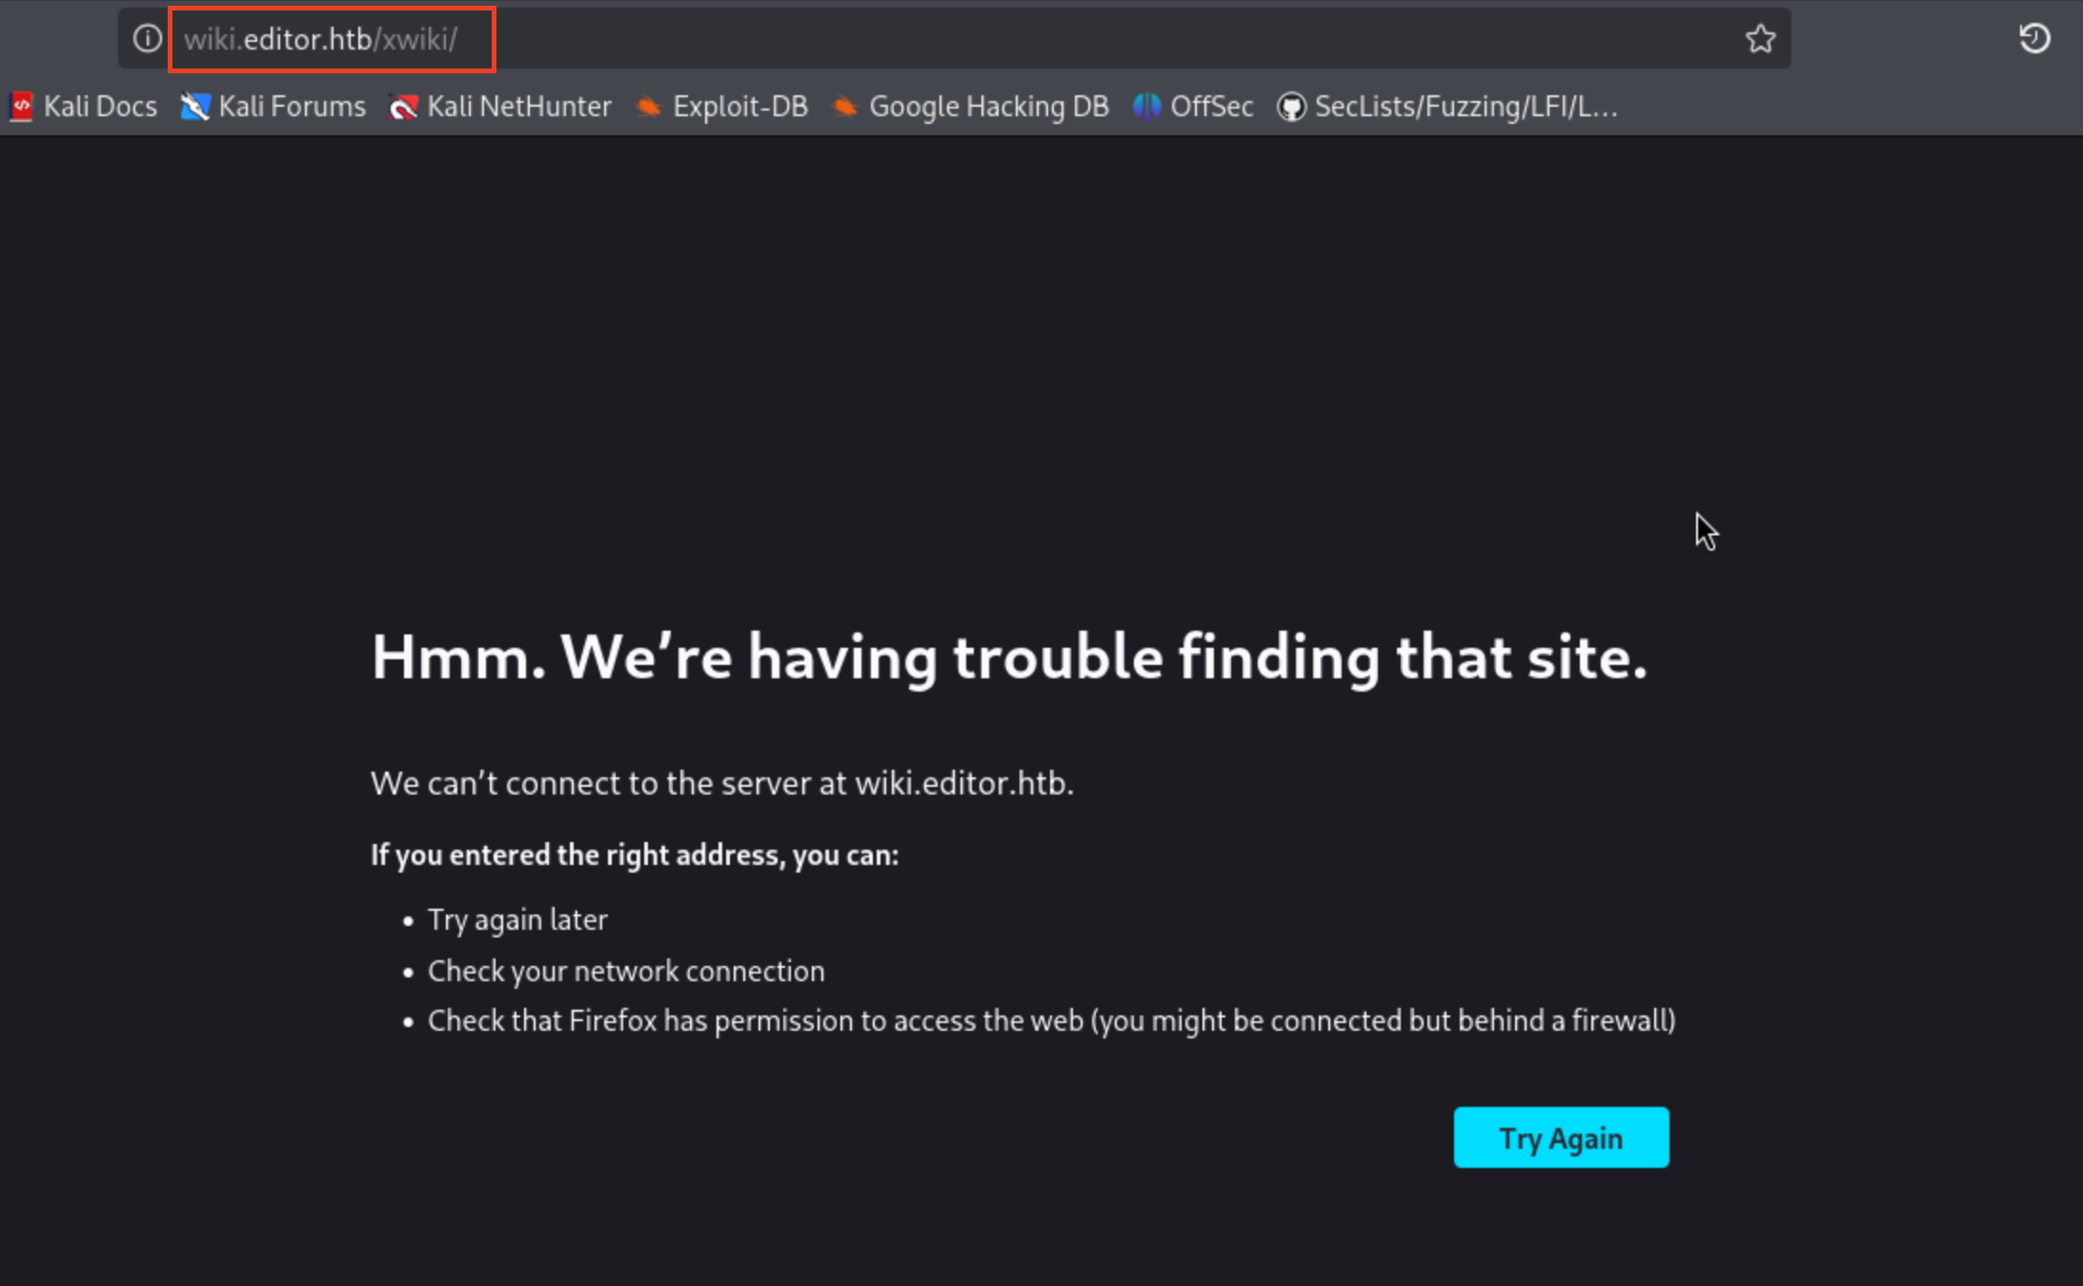The height and width of the screenshot is (1286, 2083).
Task: Click the Kali Forums dragon favicon
Action: 195,107
